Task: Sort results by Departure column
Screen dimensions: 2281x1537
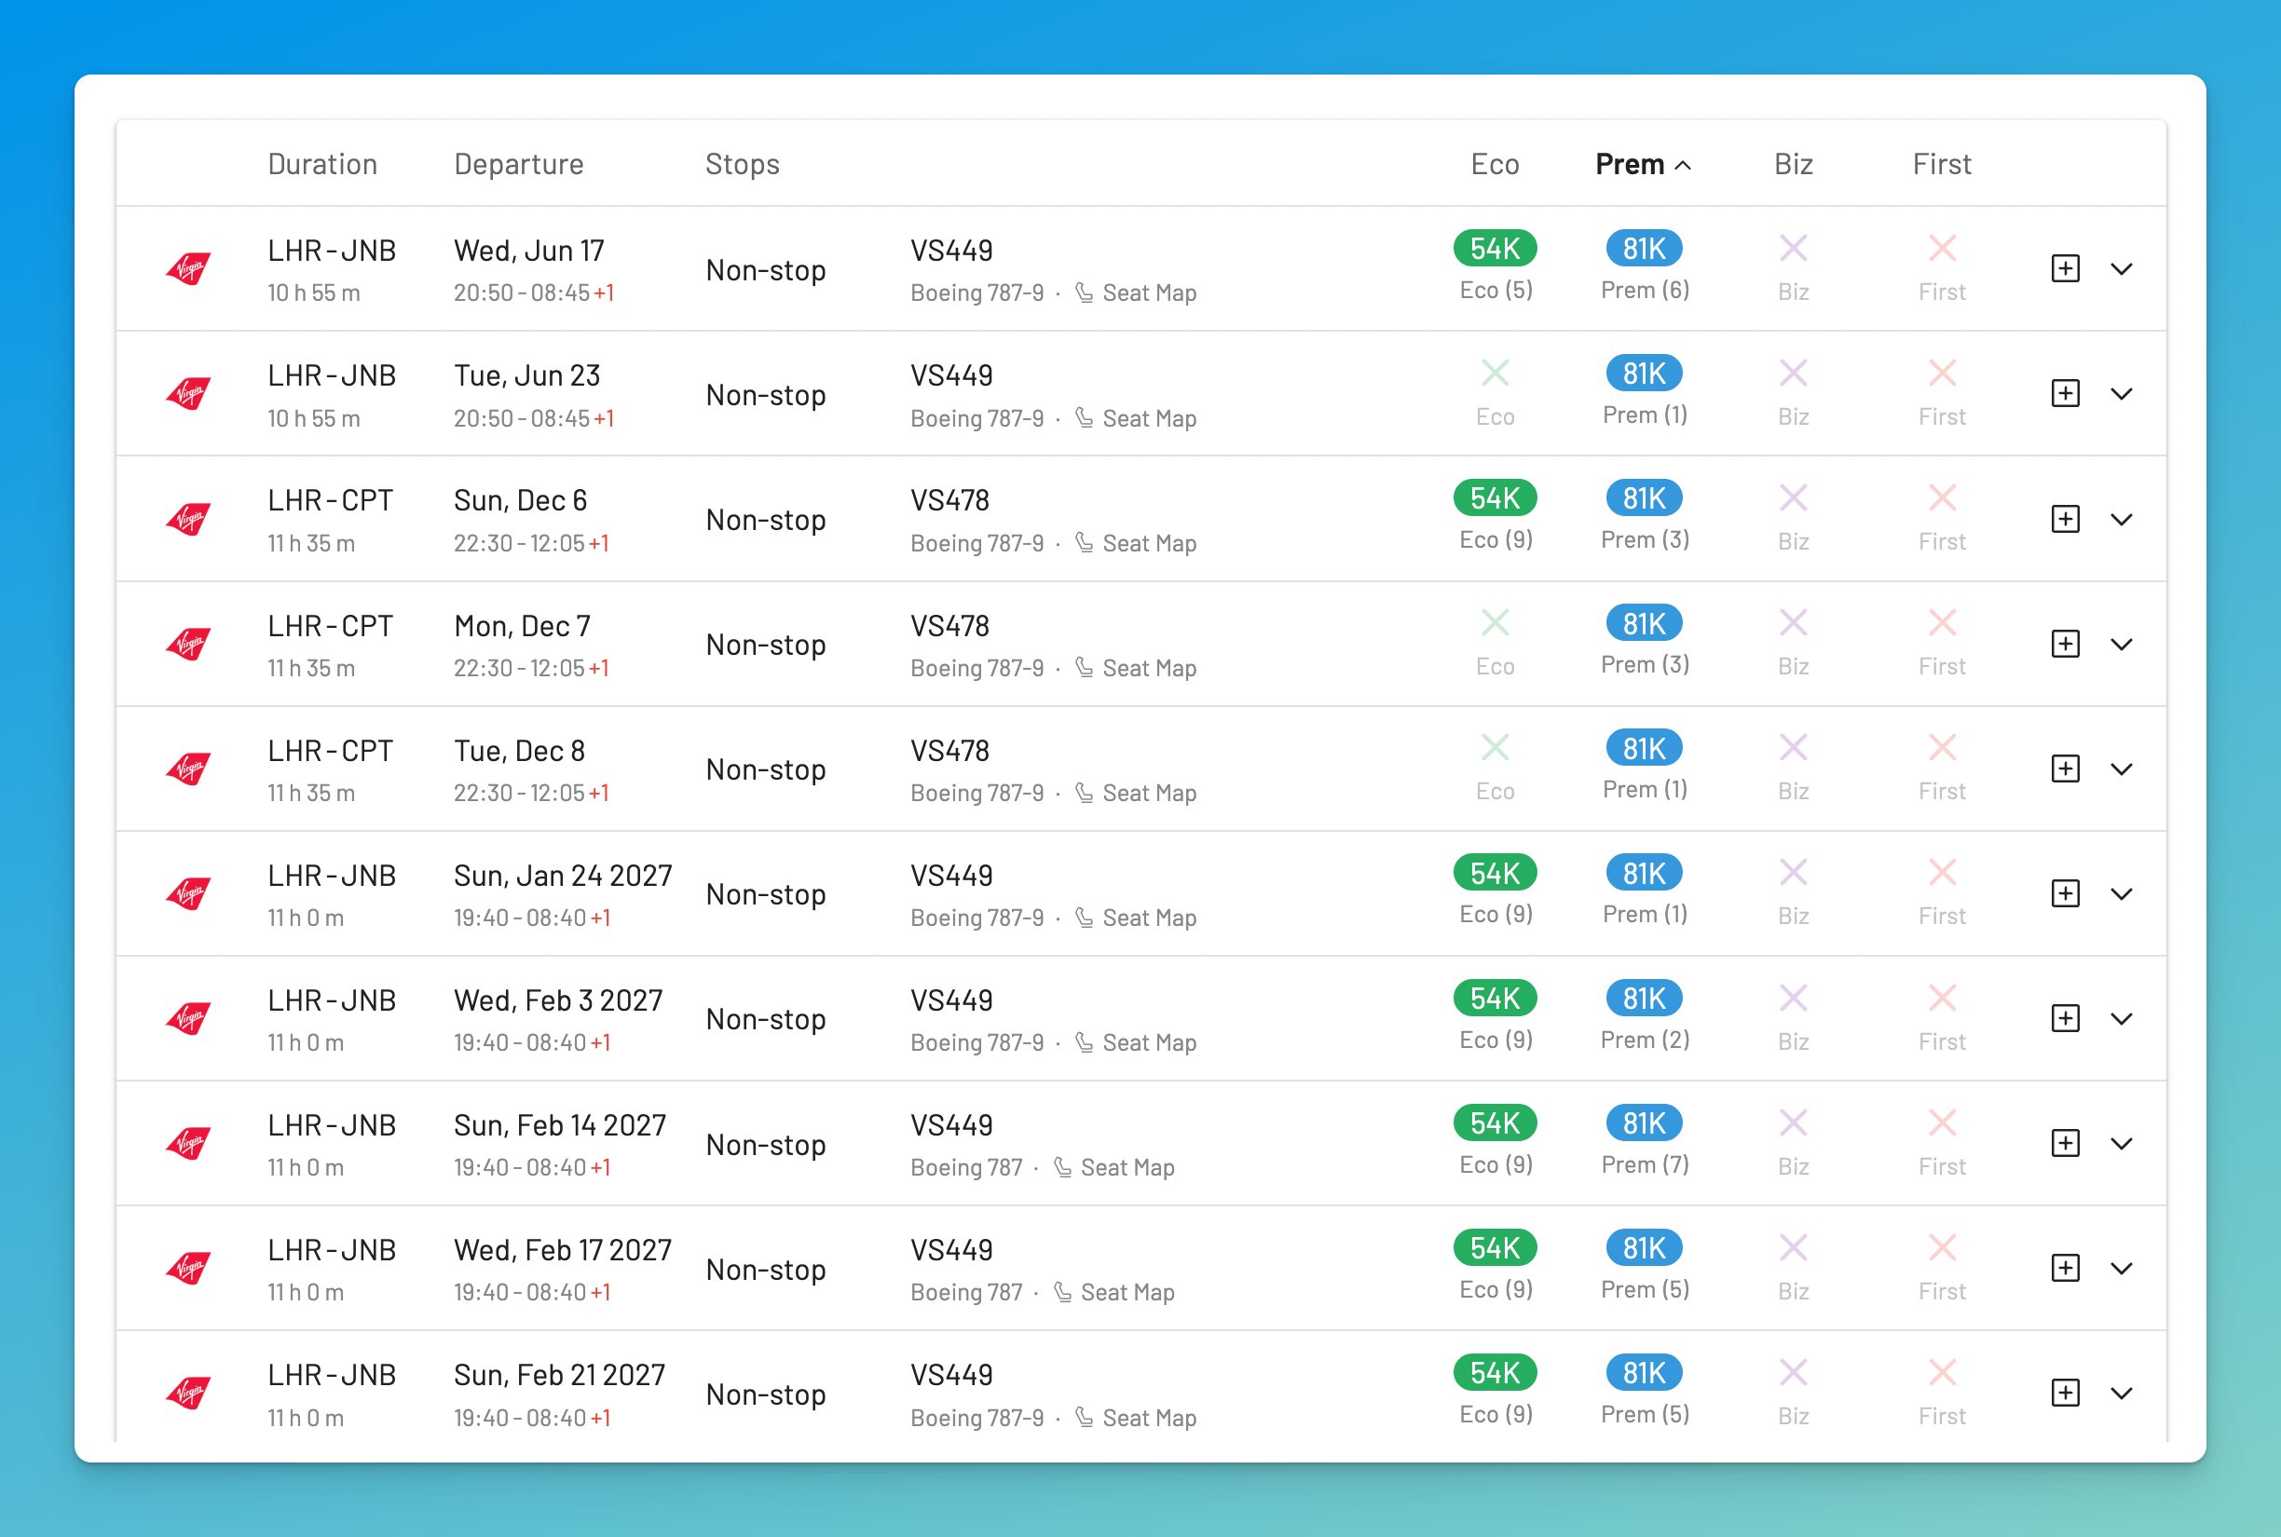Action: coord(519,164)
